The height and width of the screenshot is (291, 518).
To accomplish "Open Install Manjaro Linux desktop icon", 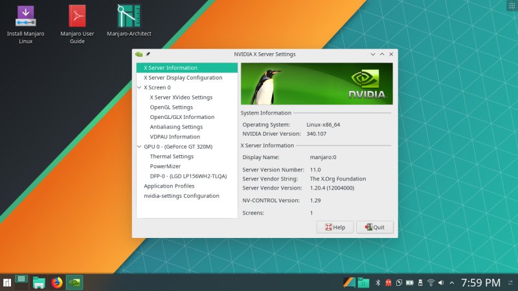I will point(25,25).
